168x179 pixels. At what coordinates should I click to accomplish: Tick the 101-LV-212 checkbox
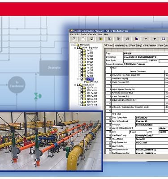[x=82, y=99]
